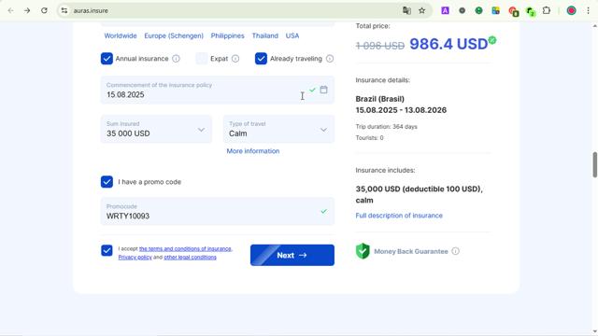Open the green circle extension icon
The height and width of the screenshot is (336, 598).
click(478, 10)
